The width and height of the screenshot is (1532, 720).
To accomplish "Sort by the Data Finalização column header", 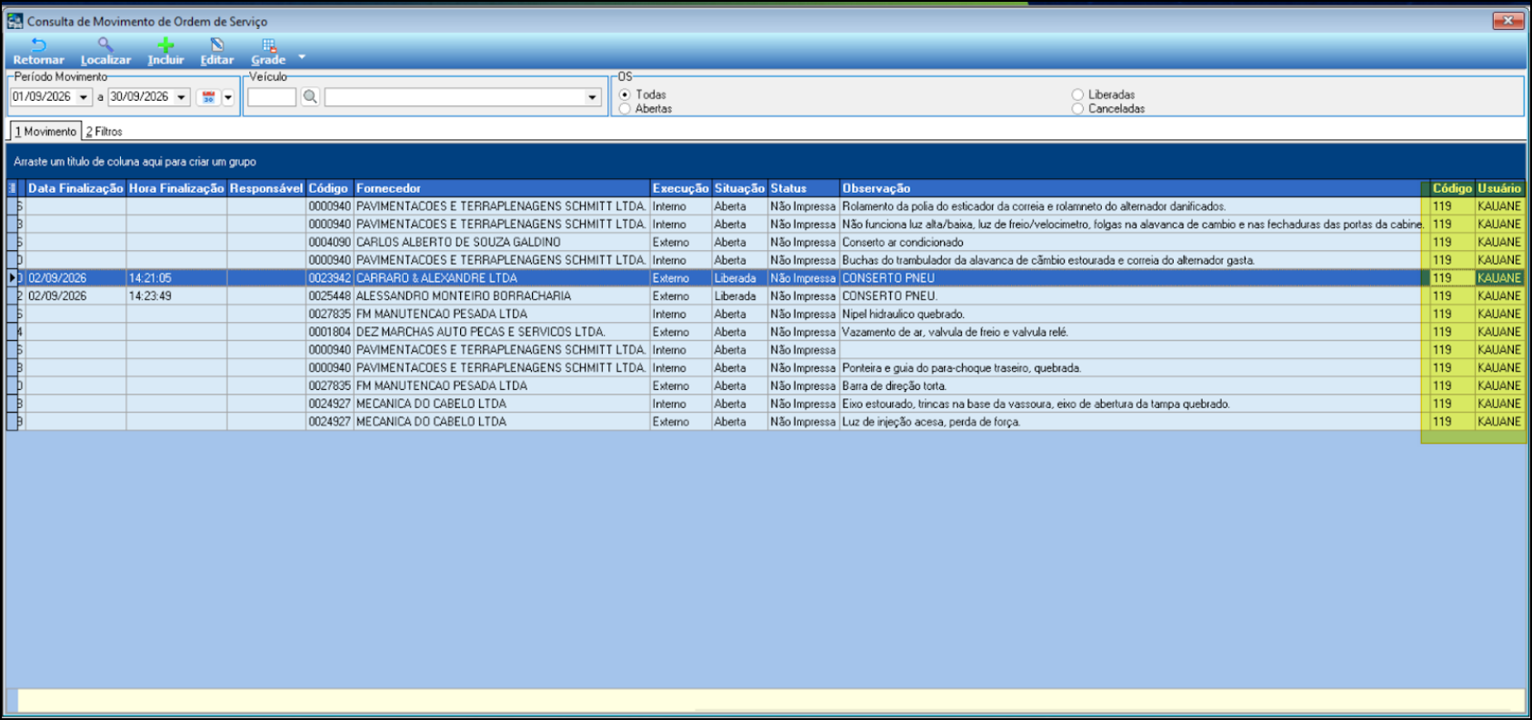I will tap(75, 188).
